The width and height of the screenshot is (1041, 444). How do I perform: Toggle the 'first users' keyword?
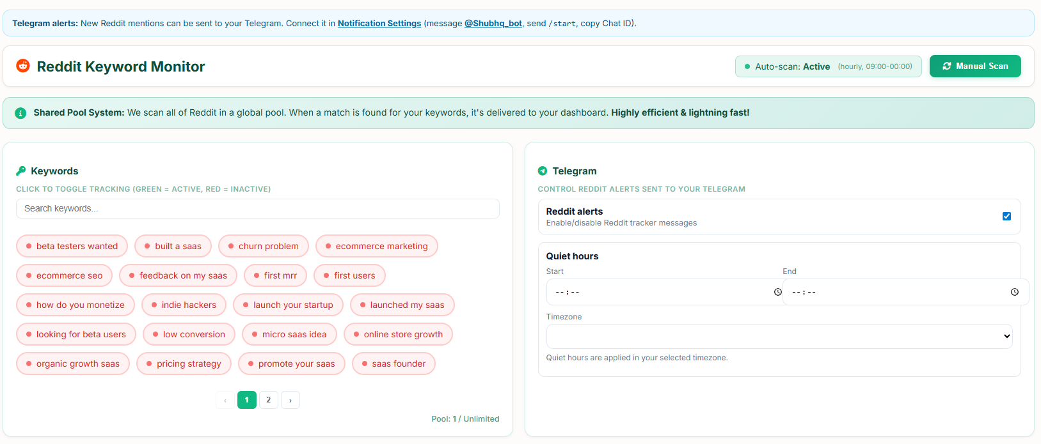click(x=349, y=275)
